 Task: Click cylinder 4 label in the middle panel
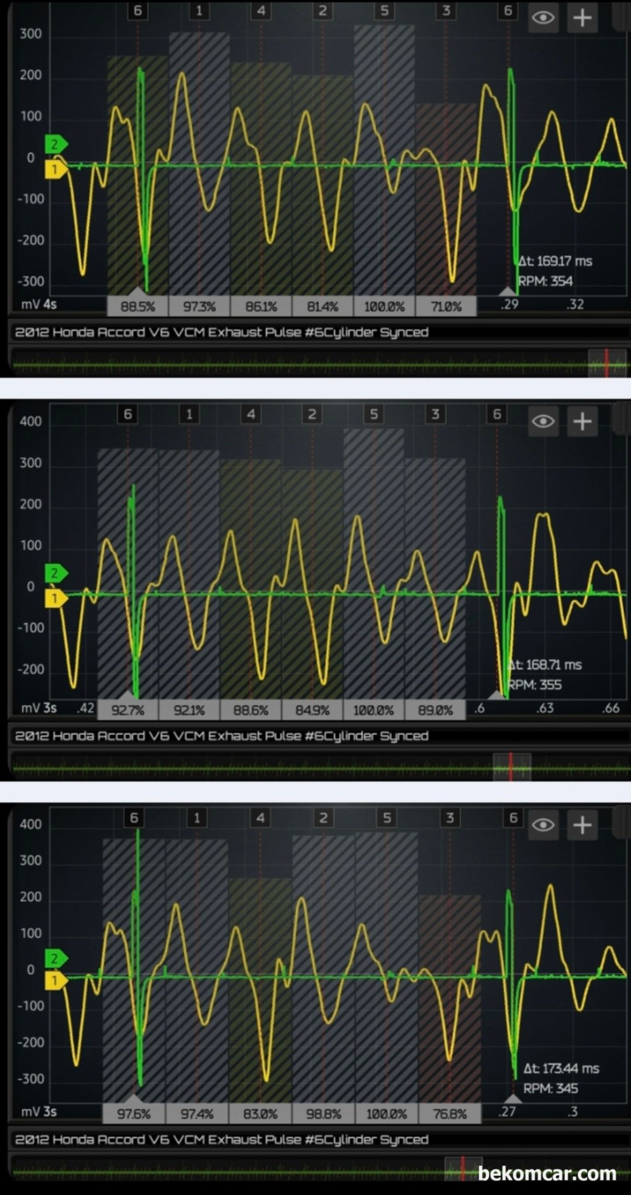click(251, 414)
